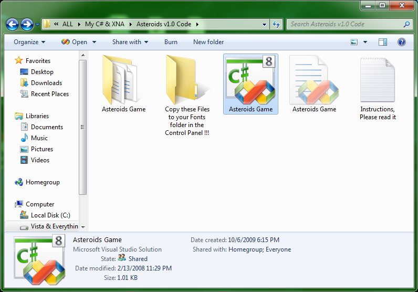Image resolution: width=418 pixels, height=292 pixels.
Task: Expand the Share with dropdown
Action: coord(130,42)
